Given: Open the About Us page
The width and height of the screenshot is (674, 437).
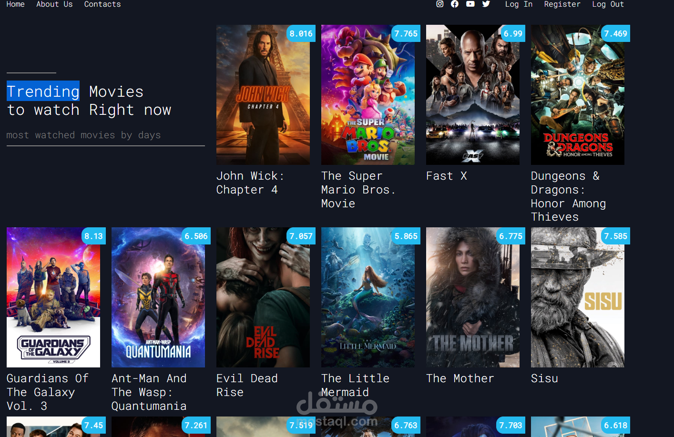Looking at the screenshot, I should tap(55, 4).
